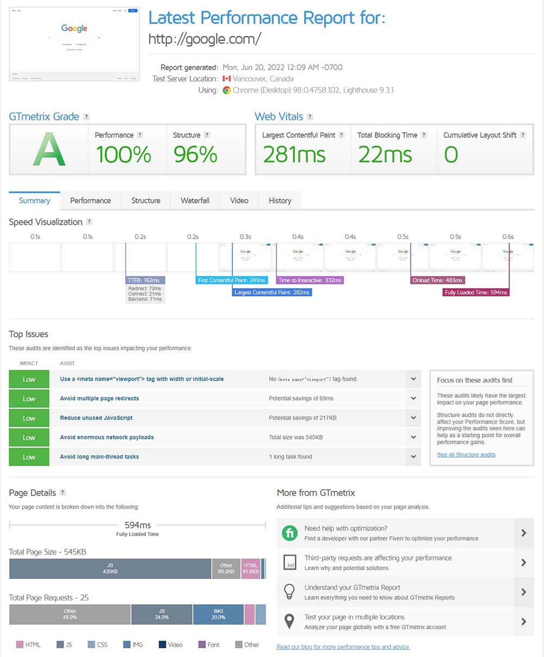544x657 pixels.
Task: Click the JS 435KB page size bar
Action: click(x=110, y=569)
